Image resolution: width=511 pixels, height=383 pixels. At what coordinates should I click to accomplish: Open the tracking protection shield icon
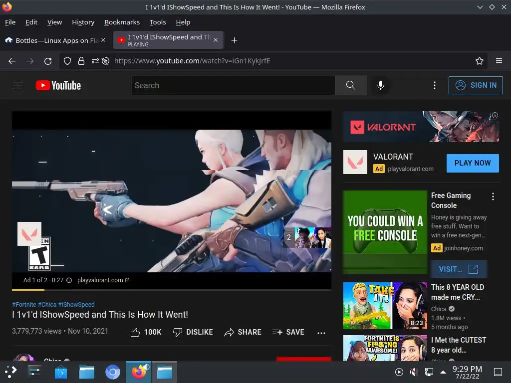(67, 61)
